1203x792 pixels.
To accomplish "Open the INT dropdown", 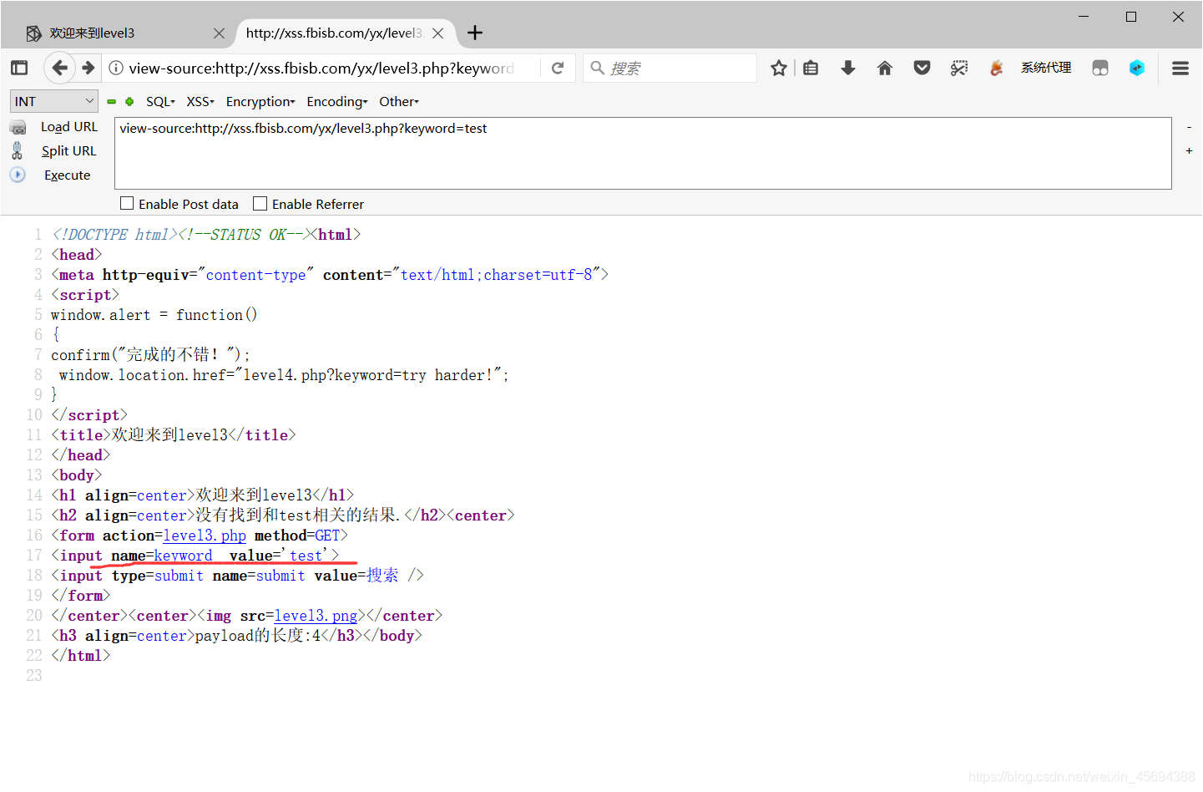I will click(x=54, y=101).
